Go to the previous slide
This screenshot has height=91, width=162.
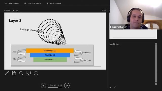pyautogui.click(x=43, y=85)
